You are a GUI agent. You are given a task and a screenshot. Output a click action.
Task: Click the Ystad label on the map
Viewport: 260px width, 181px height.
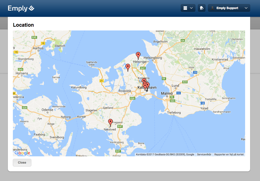point(204,108)
